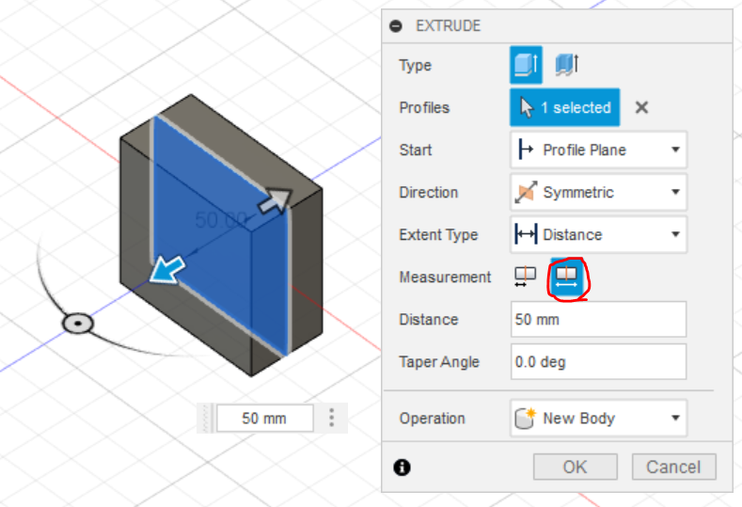This screenshot has width=742, height=507.
Task: Click the 'Taper Angle' label
Action: click(439, 362)
